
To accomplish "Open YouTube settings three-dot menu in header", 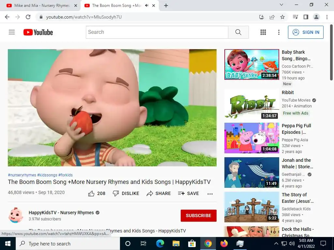I will pyautogui.click(x=279, y=32).
